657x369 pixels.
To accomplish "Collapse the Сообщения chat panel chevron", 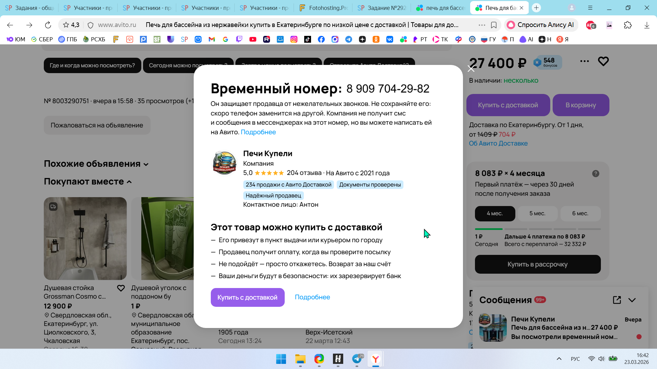I will [x=632, y=300].
